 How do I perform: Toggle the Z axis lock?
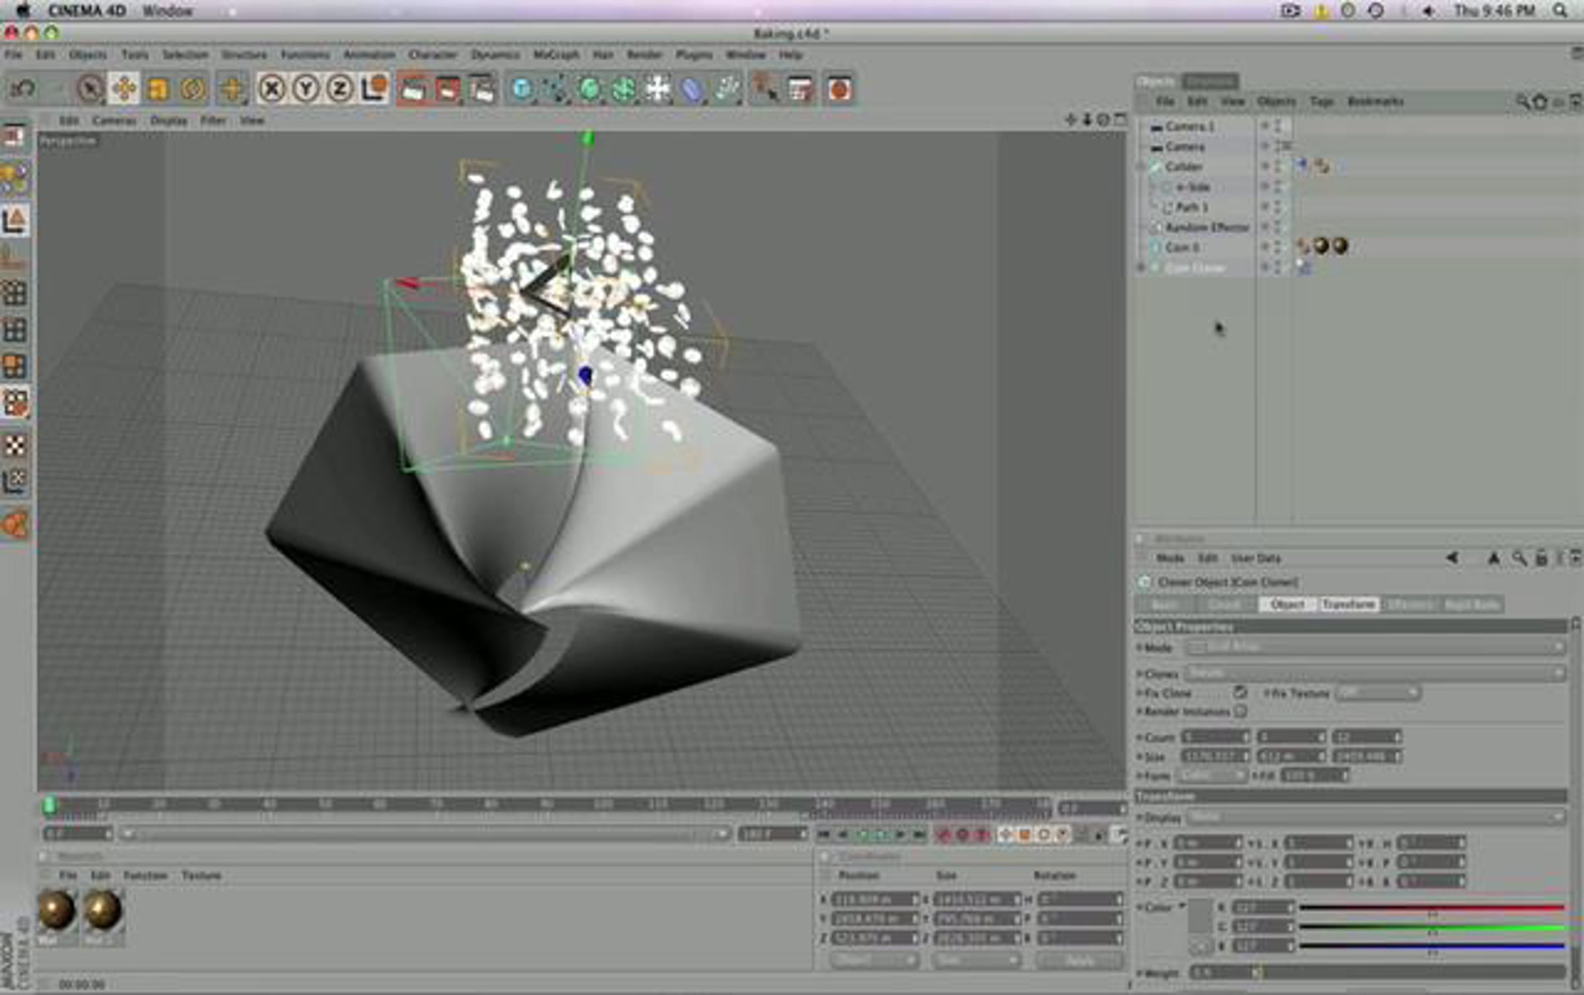340,88
